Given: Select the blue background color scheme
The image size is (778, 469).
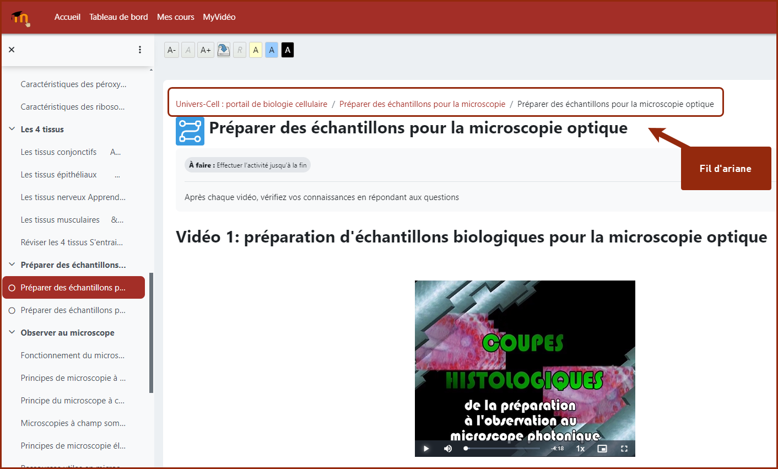Looking at the screenshot, I should (272, 50).
